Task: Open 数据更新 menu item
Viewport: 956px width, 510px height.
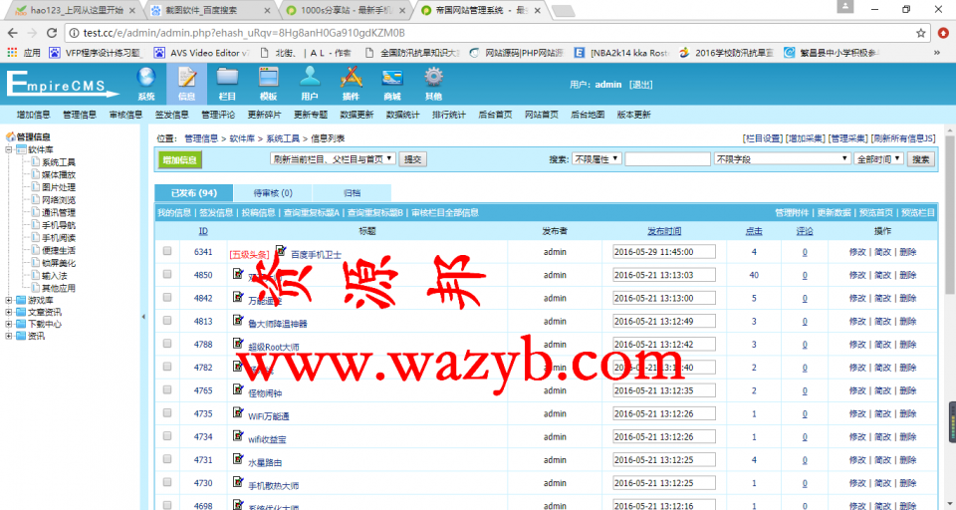Action: point(357,115)
